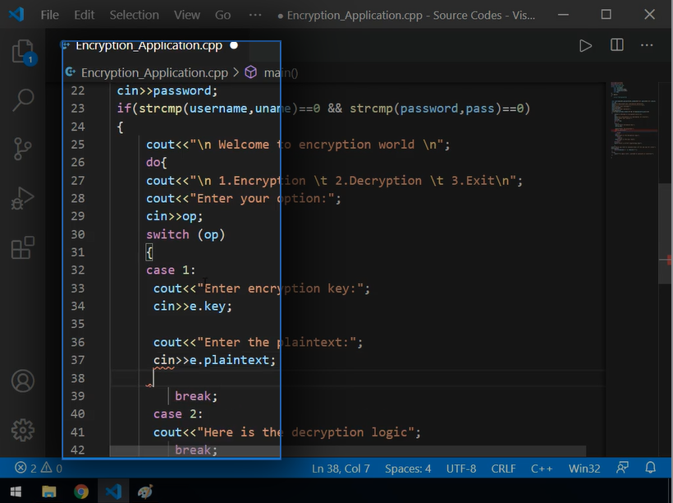Open main() breadcrumb dropdown

click(x=280, y=72)
